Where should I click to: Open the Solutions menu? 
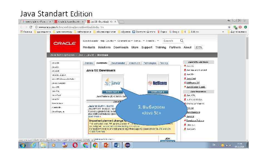(104, 47)
